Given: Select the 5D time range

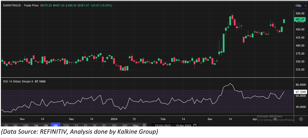Looking at the screenshot, I should (x=16, y=125).
